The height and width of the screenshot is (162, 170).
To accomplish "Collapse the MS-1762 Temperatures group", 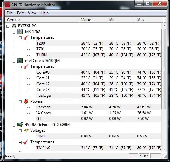I will coord(20,38).
